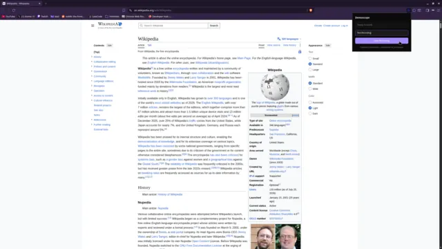Open the languages dropdown
Image resolution: width=442 pixels, height=249 pixels.
click(289, 39)
